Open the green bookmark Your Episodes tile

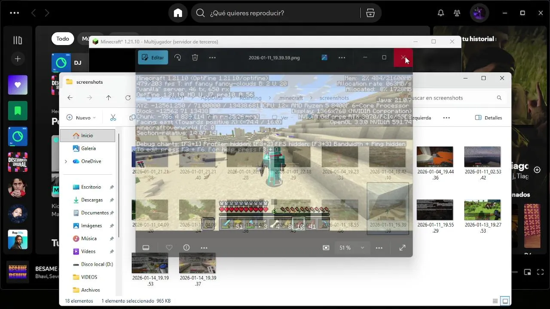click(18, 111)
